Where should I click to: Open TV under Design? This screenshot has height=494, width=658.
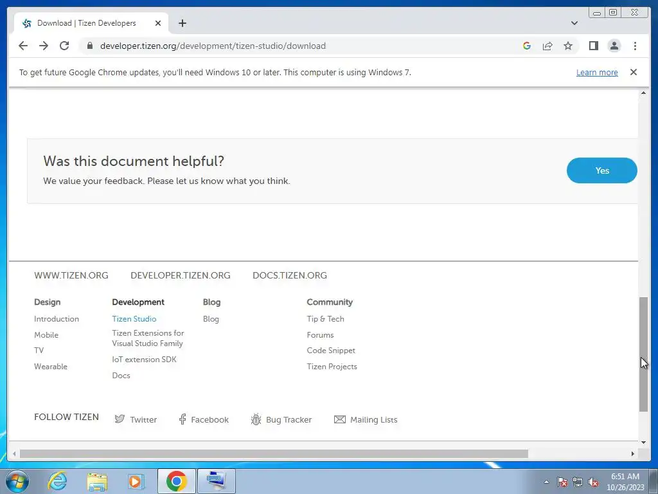(39, 351)
